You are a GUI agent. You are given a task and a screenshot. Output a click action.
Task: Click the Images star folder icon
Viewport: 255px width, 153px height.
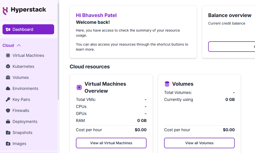(8, 144)
